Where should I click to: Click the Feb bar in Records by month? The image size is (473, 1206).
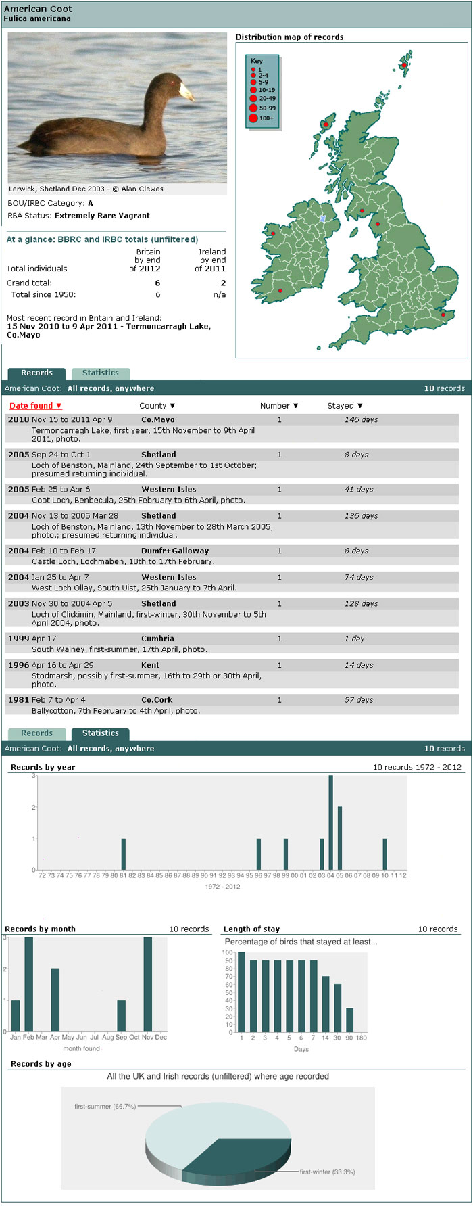click(x=28, y=984)
